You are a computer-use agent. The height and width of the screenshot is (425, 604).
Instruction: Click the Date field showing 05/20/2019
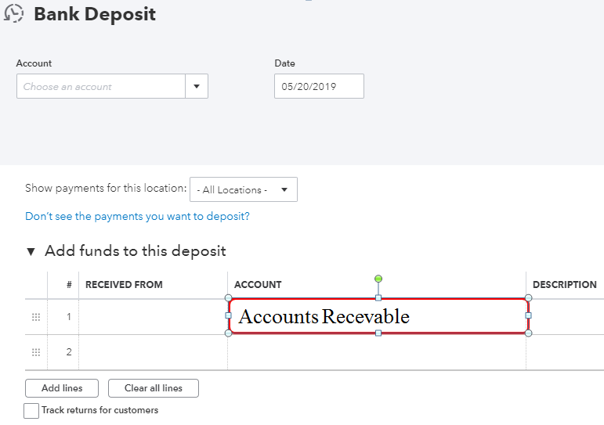319,86
